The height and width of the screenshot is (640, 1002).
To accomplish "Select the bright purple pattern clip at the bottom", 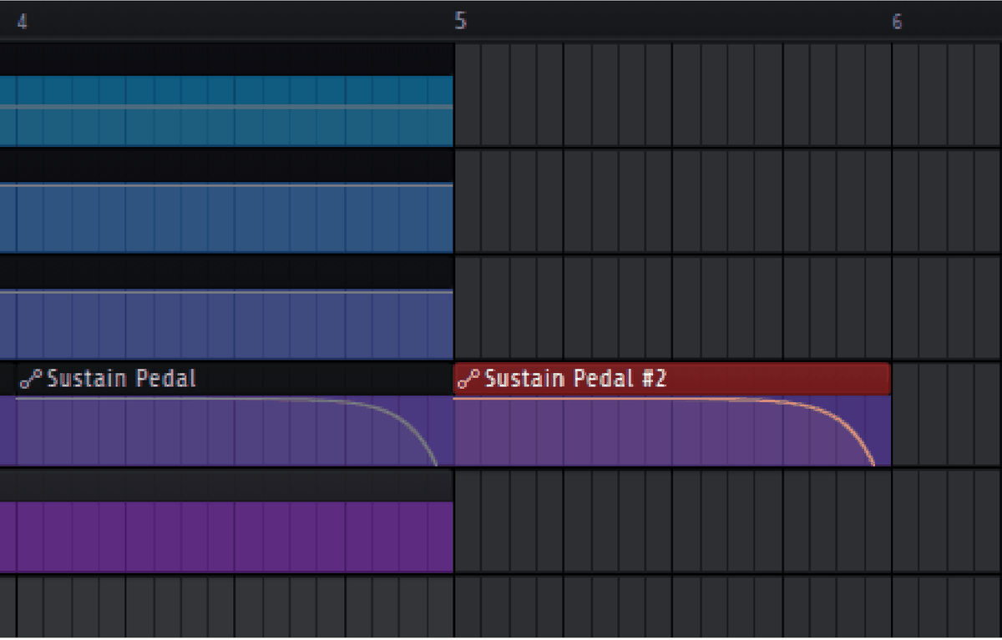I will click(226, 537).
